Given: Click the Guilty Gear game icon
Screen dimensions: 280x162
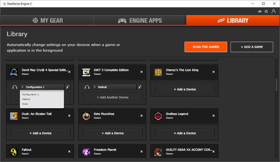Looking at the screenshot, I should (158, 152).
